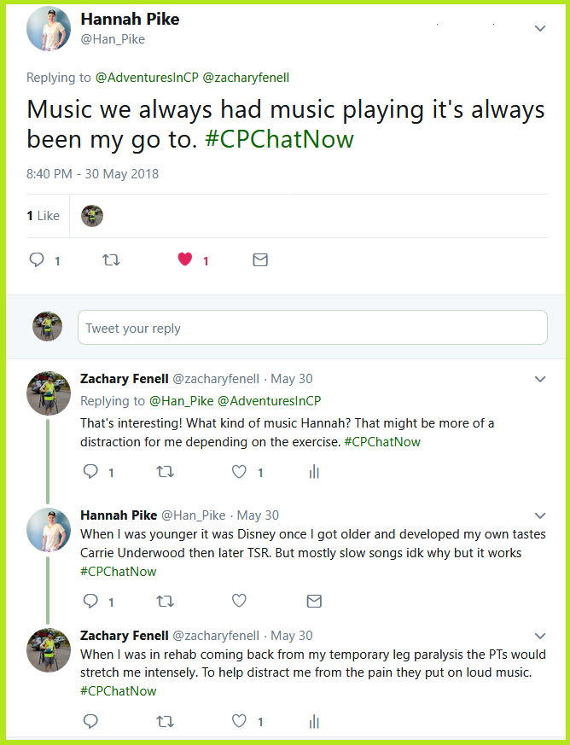The width and height of the screenshot is (570, 745).
Task: Open the 1 Like count
Action: 43,216
